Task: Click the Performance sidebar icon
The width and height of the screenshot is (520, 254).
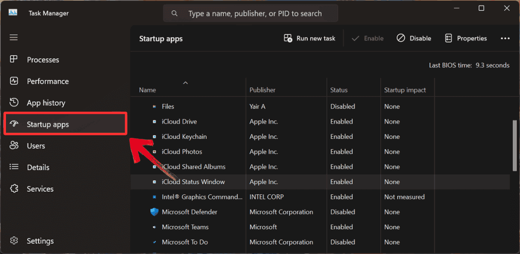Action: tap(13, 81)
